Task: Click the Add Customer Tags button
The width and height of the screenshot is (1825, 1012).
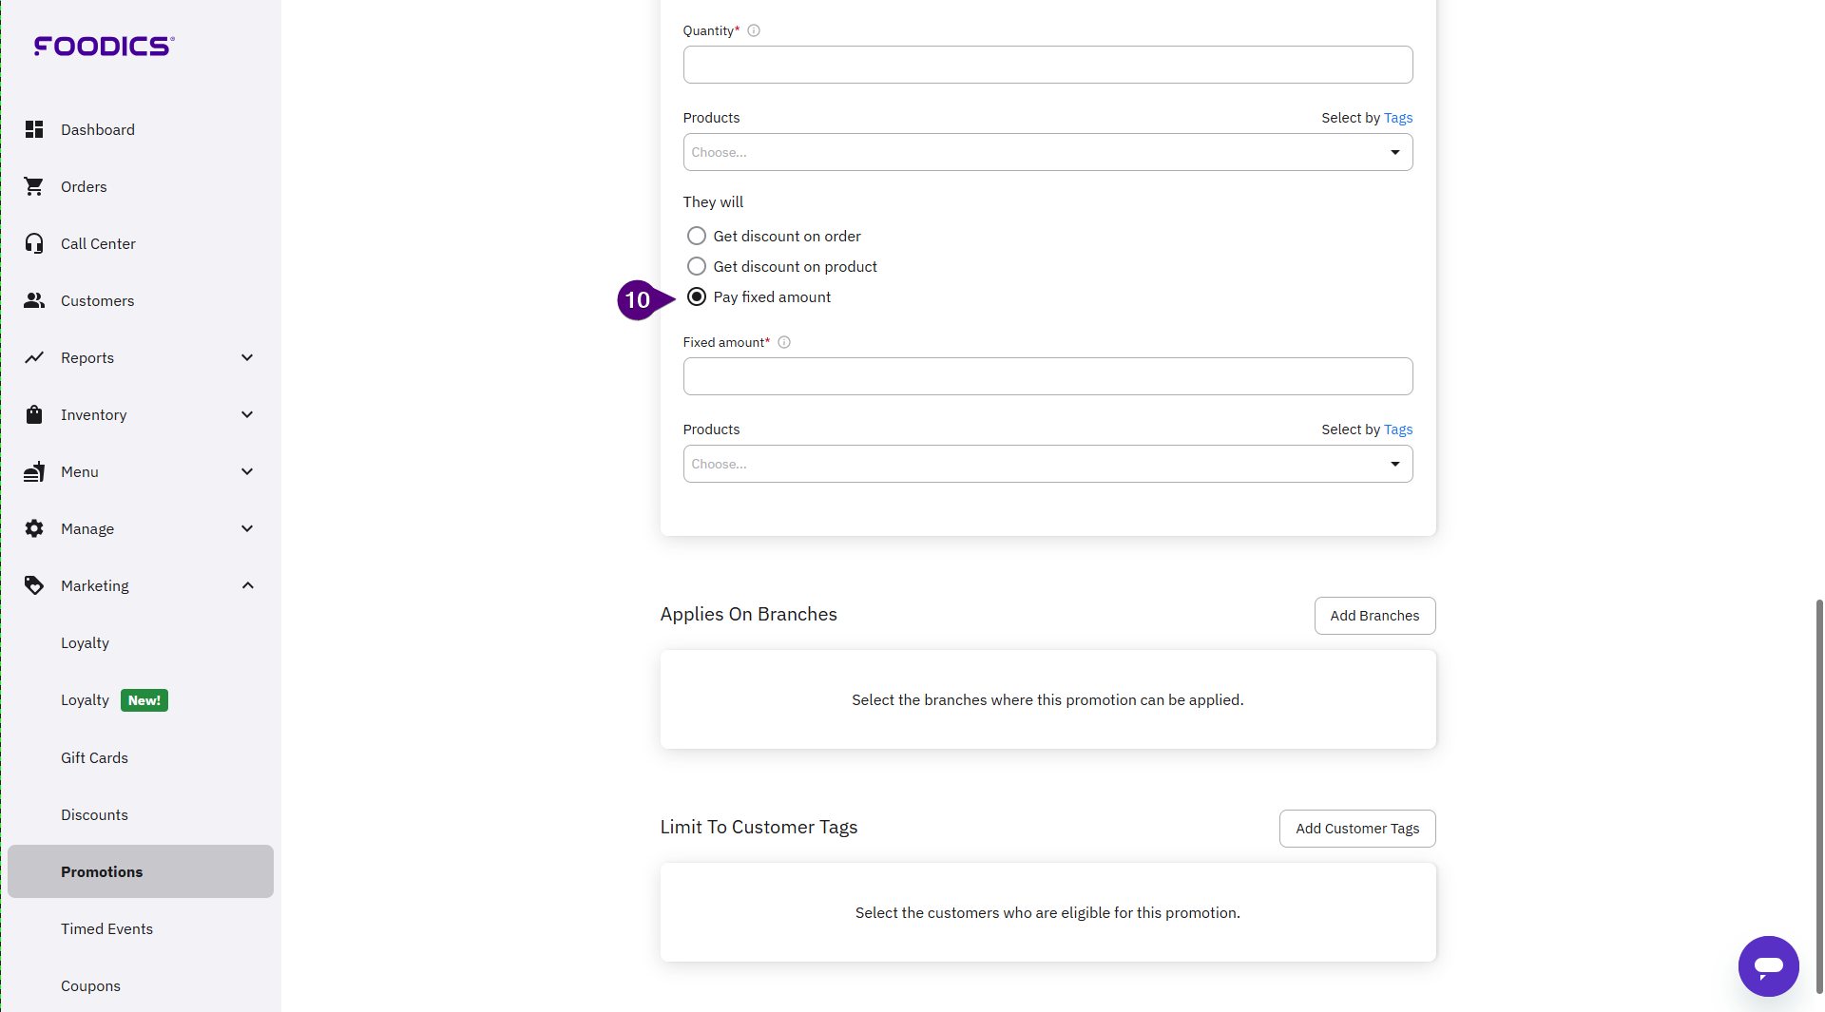Action: coord(1356,829)
